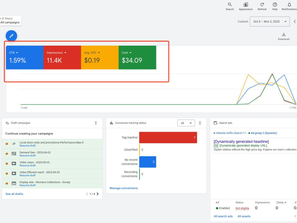The height and width of the screenshot is (223, 297).
Task: Click the blue No recent conversions bar
Action: (148, 162)
